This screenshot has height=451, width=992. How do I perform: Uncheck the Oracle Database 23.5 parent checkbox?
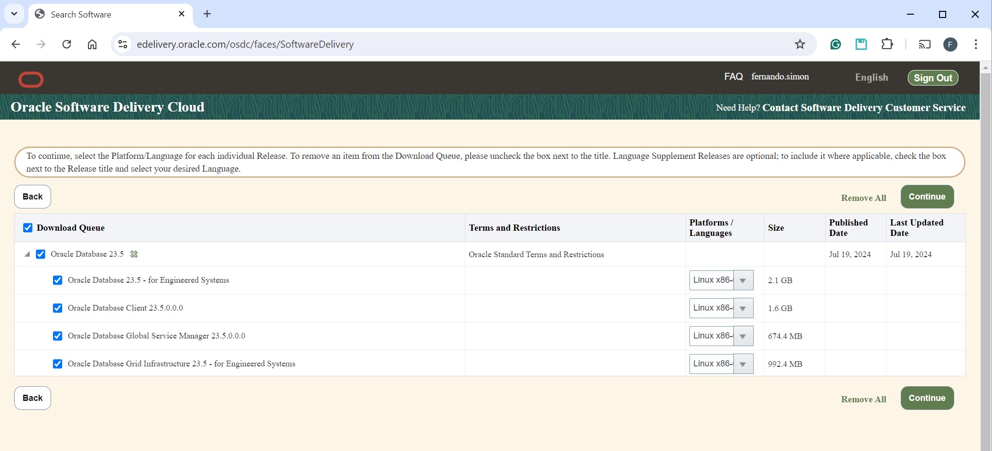click(41, 254)
